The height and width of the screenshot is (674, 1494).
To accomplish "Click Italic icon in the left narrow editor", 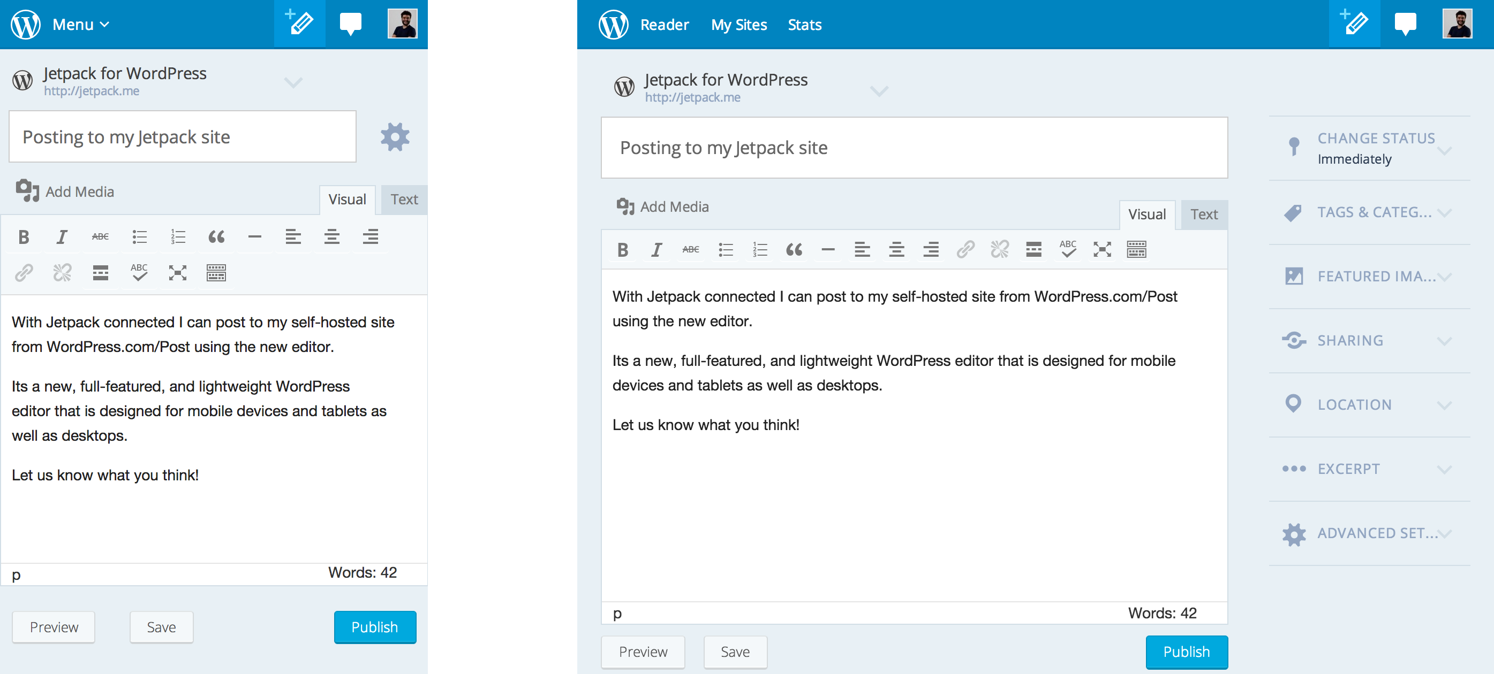I will tap(62, 236).
